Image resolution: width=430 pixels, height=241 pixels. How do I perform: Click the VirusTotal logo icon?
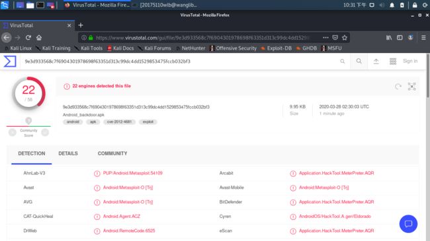pos(10,61)
